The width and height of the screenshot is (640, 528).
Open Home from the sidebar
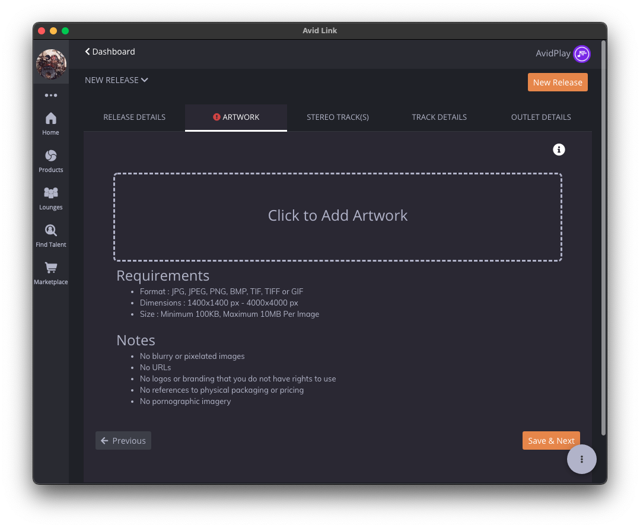pyautogui.click(x=50, y=122)
